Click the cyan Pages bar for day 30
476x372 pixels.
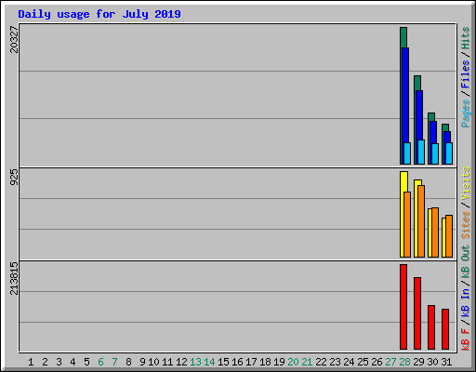coord(435,153)
